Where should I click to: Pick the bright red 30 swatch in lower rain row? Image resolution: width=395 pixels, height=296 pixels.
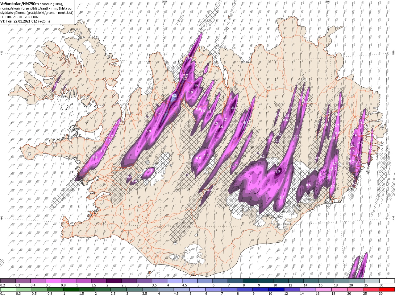tap(387, 290)
